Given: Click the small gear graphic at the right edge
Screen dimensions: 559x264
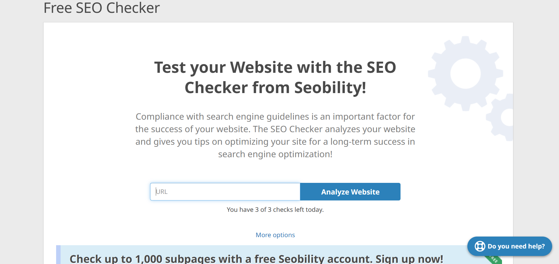Looking at the screenshot, I should (x=501, y=117).
